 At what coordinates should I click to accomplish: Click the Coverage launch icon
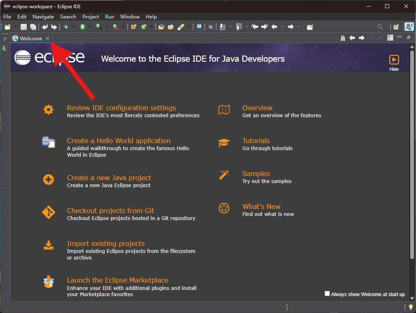(99, 27)
